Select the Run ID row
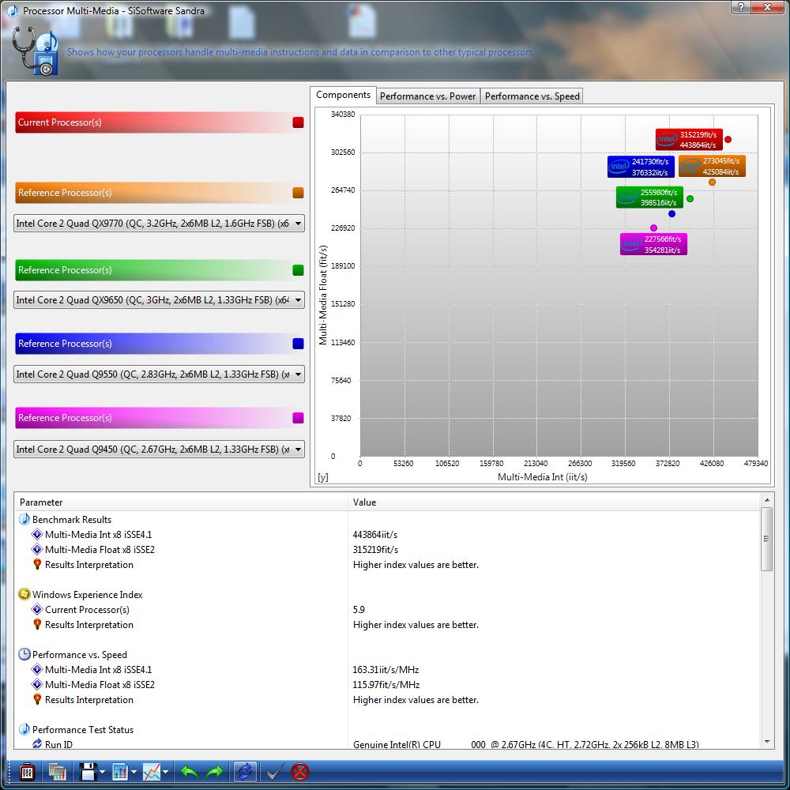 click(388, 744)
